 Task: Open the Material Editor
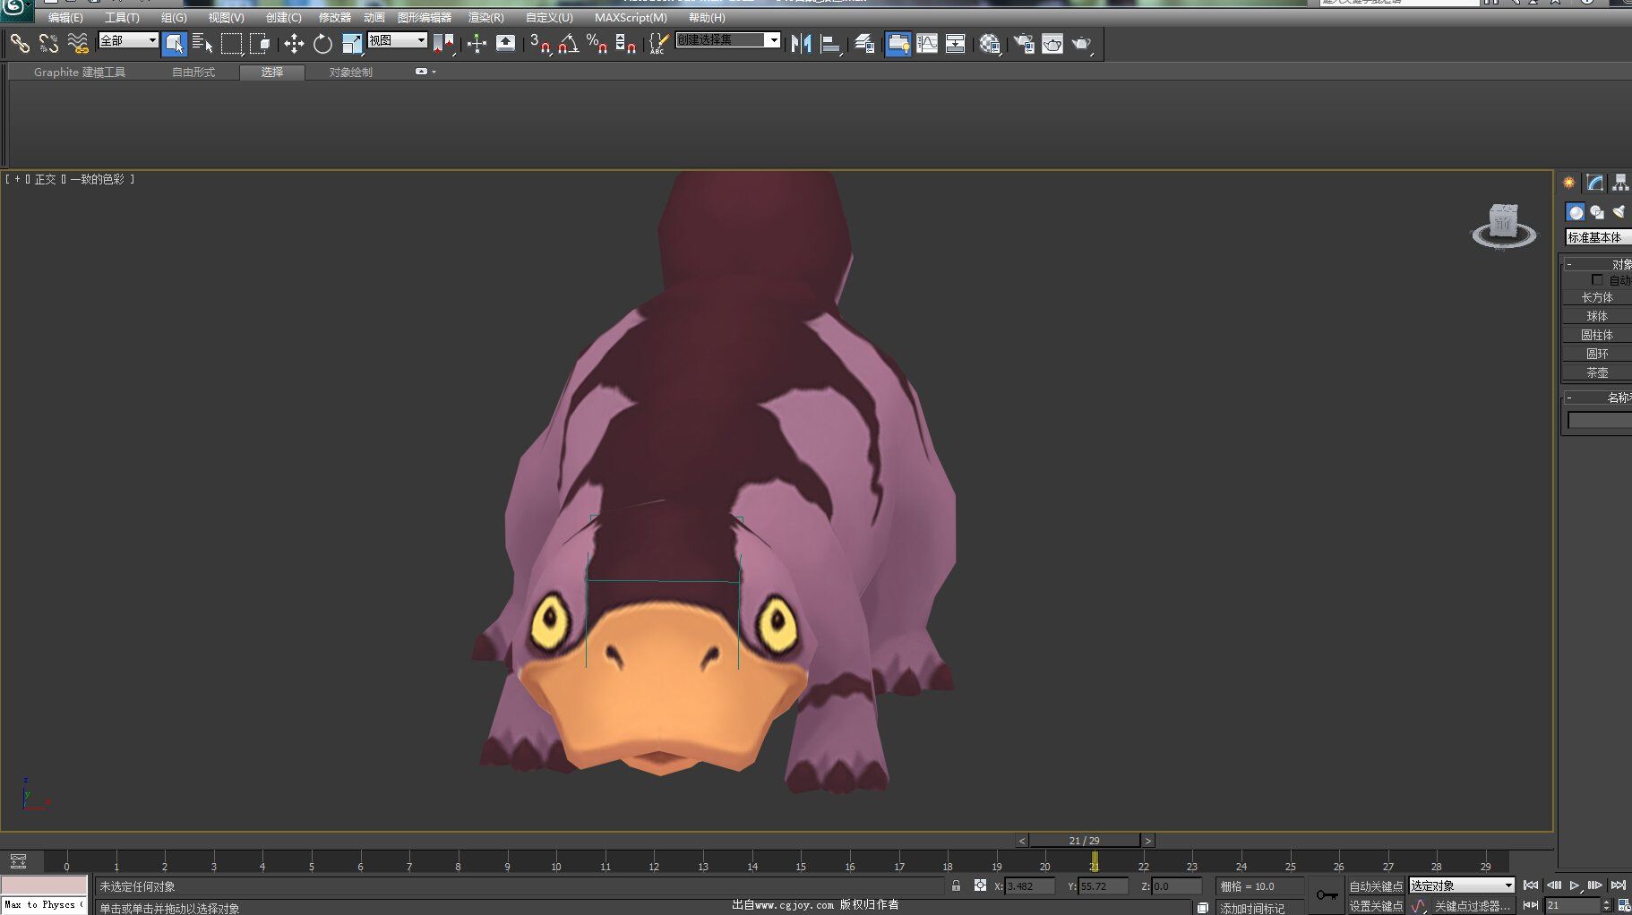(989, 43)
